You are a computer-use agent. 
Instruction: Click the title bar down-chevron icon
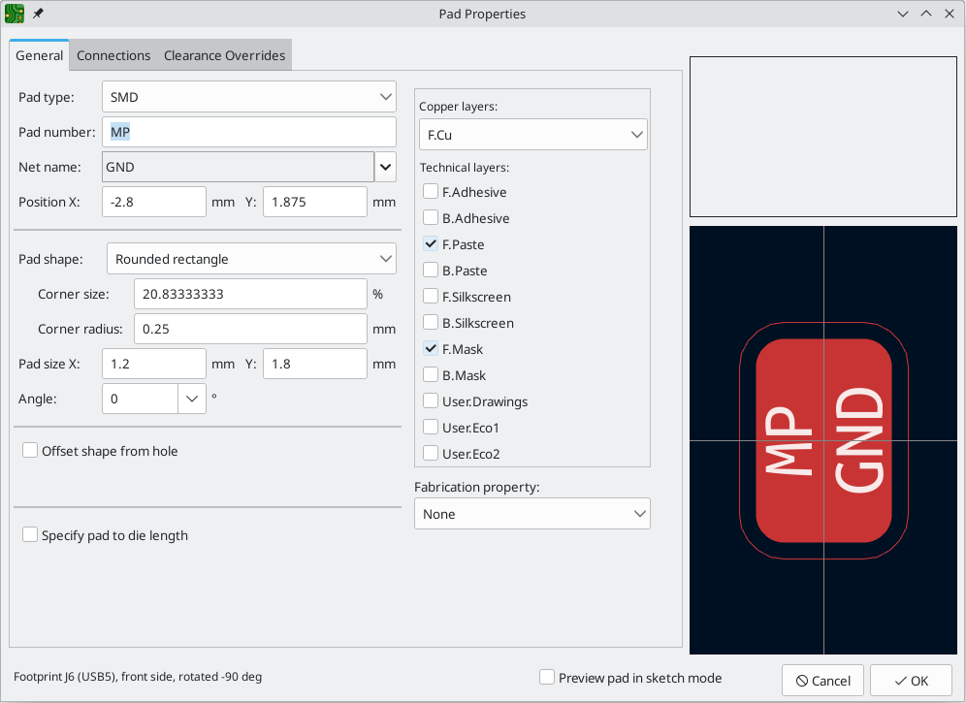coord(903,15)
